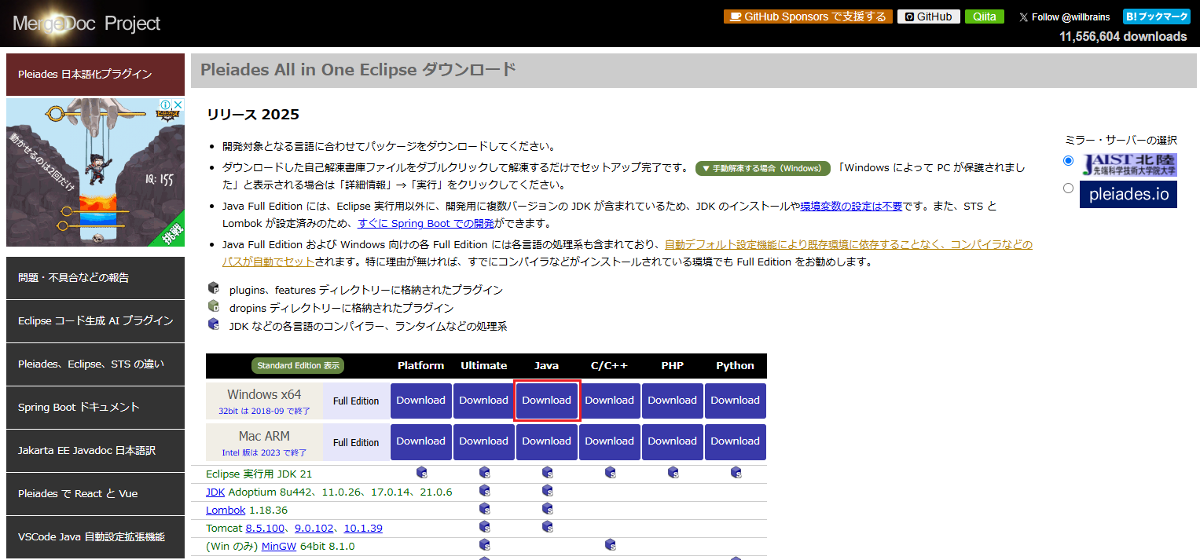Download Mac ARM C/C++ Full Edition
1200x560 pixels.
tap(610, 442)
